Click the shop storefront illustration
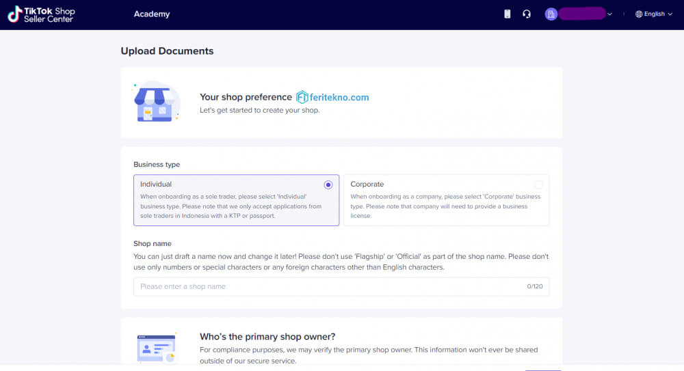The width and height of the screenshot is (684, 371). [x=156, y=102]
